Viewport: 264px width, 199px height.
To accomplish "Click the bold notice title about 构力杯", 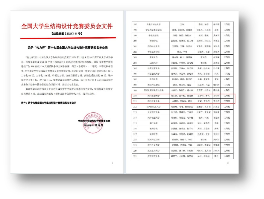I will pos(67,48).
